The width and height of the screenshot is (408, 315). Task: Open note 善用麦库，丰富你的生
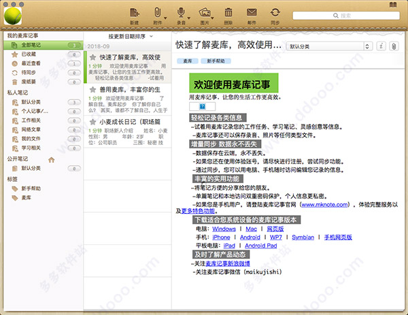[x=128, y=99]
